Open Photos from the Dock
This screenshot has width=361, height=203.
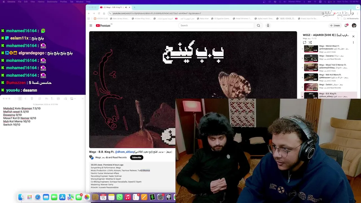[87, 197]
